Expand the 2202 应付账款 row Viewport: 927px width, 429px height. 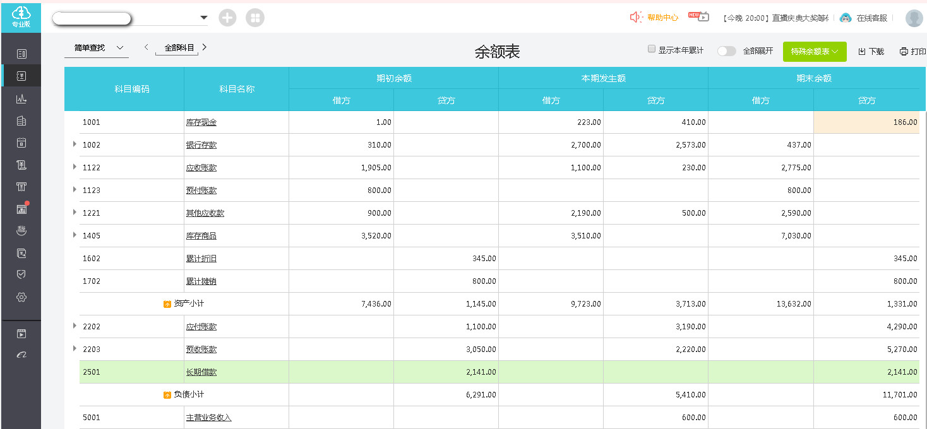pyautogui.click(x=75, y=326)
